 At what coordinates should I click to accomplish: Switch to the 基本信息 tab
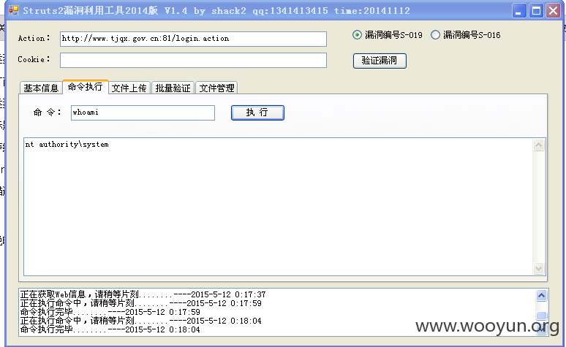coord(41,88)
